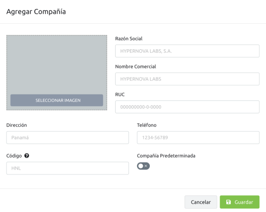
Task: Cancel adding the company with Cancelar
Action: (x=201, y=202)
